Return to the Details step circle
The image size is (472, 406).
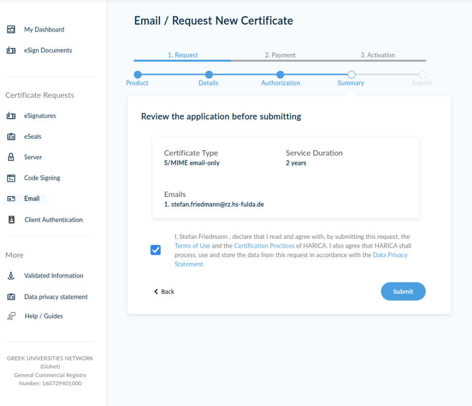(209, 75)
